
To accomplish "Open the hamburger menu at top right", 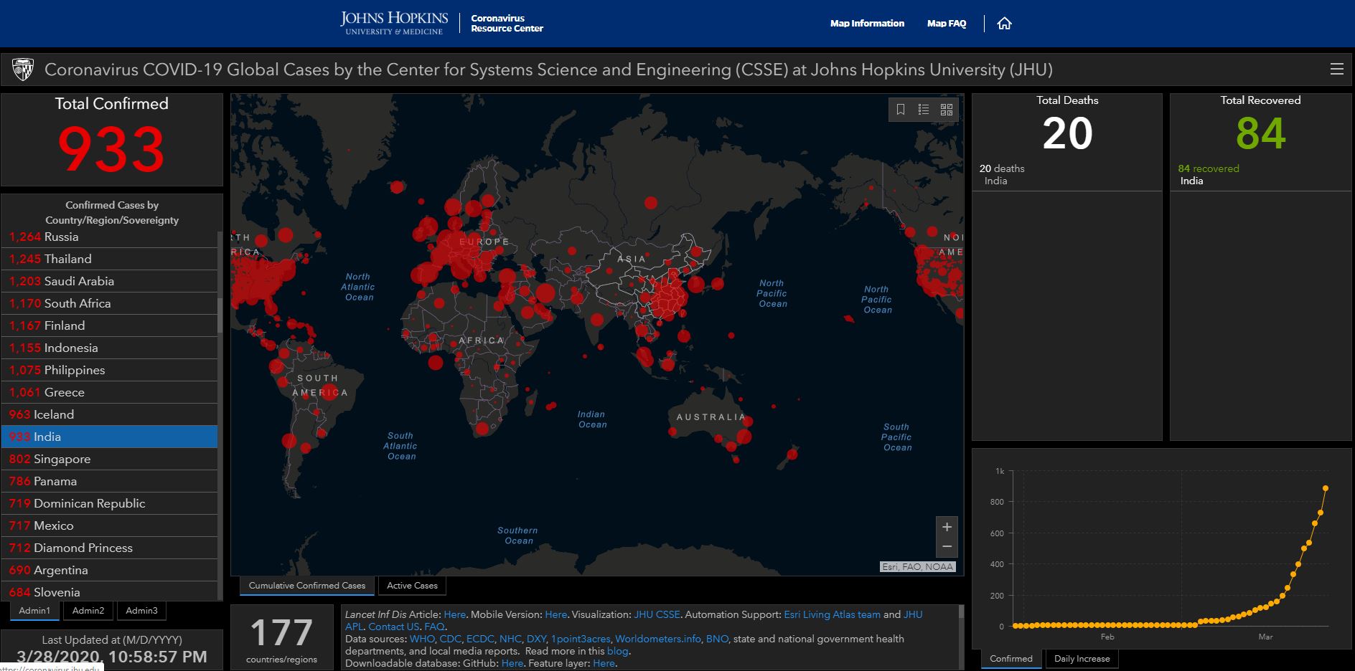I will [x=1336, y=69].
